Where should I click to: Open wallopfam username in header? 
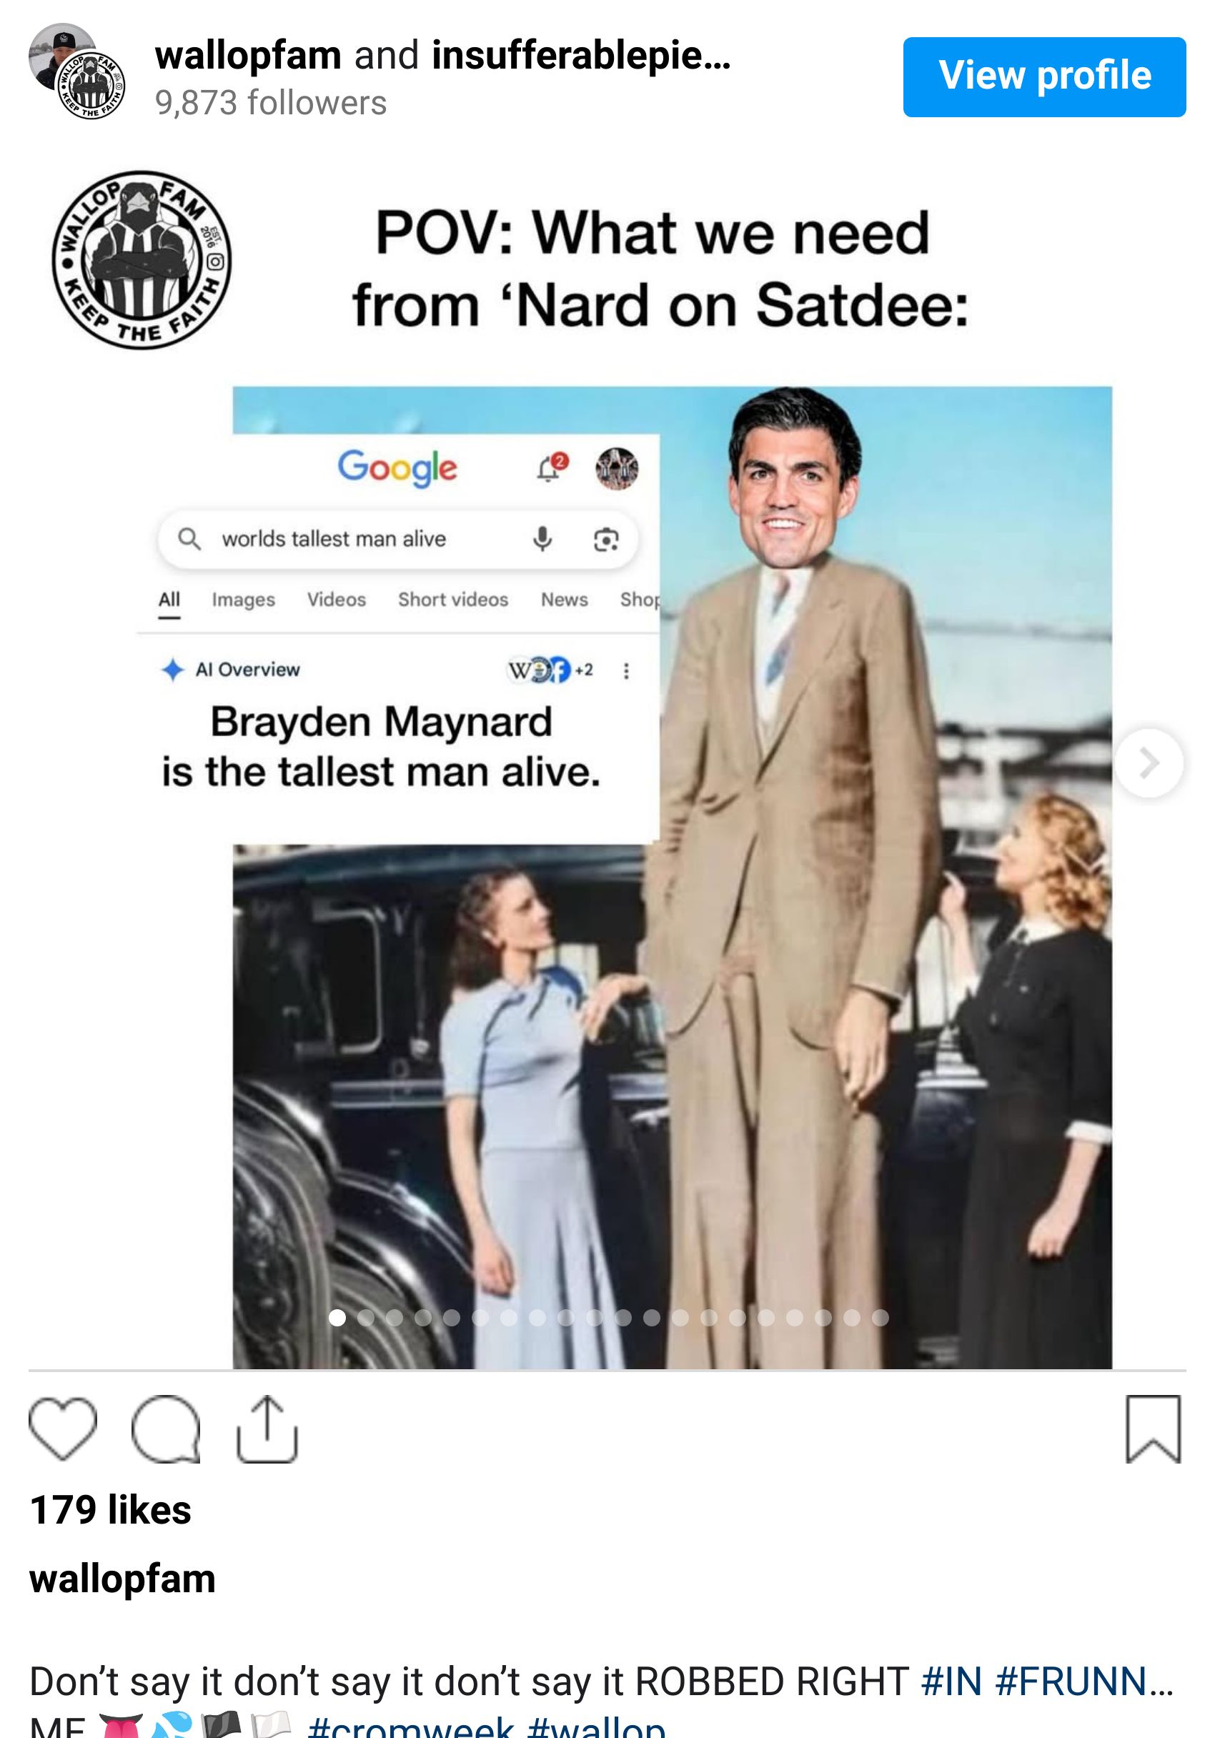pos(248,55)
